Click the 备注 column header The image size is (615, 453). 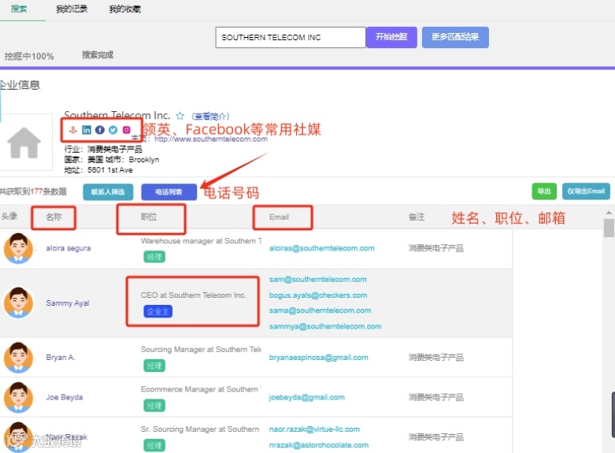tap(417, 217)
